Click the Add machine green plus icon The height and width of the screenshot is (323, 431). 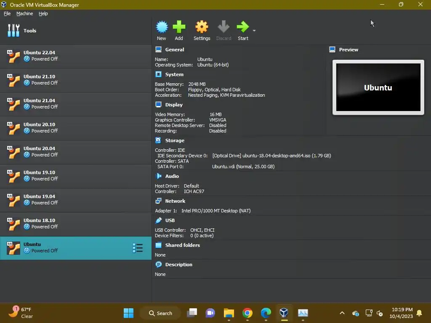(x=179, y=27)
